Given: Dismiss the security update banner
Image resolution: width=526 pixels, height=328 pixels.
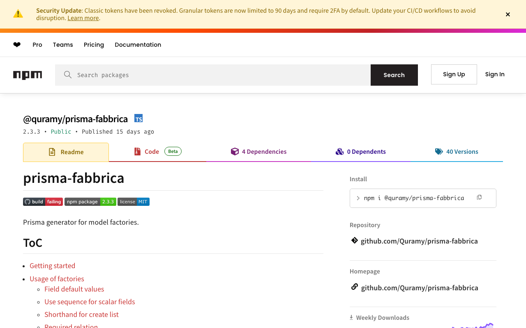Looking at the screenshot, I should [x=508, y=14].
